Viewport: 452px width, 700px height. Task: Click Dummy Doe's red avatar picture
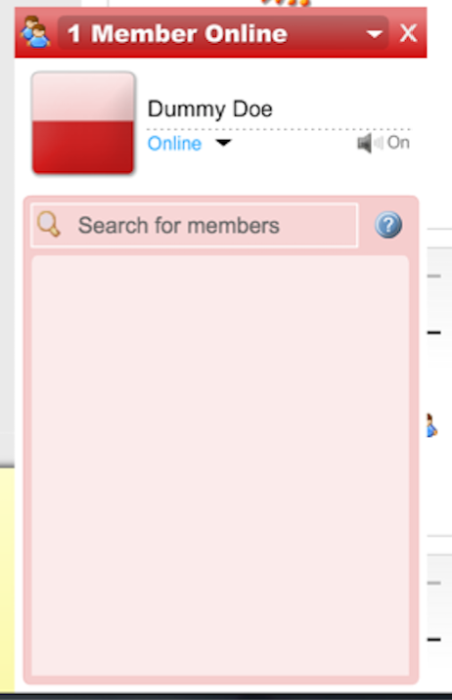coord(83,123)
